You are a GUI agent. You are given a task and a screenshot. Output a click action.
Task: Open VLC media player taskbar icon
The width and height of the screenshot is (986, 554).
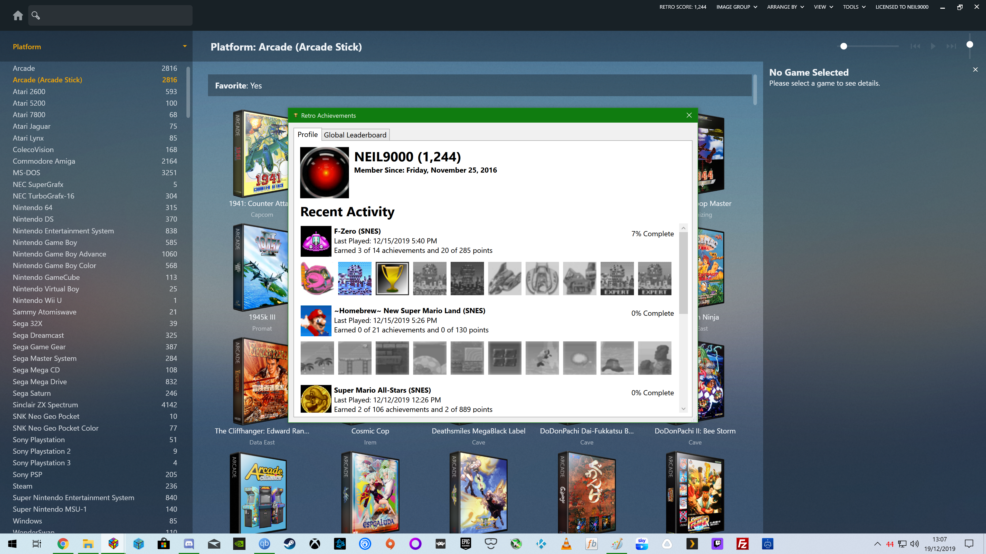click(x=566, y=544)
